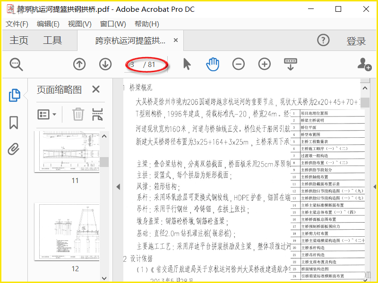378x283 pixels.
Task: Activate the hand pan tool
Action: pyautogui.click(x=213, y=64)
